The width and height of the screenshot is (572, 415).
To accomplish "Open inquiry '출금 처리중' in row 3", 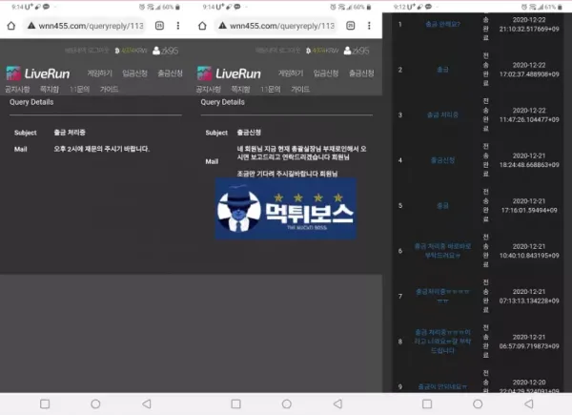I will (x=442, y=114).
